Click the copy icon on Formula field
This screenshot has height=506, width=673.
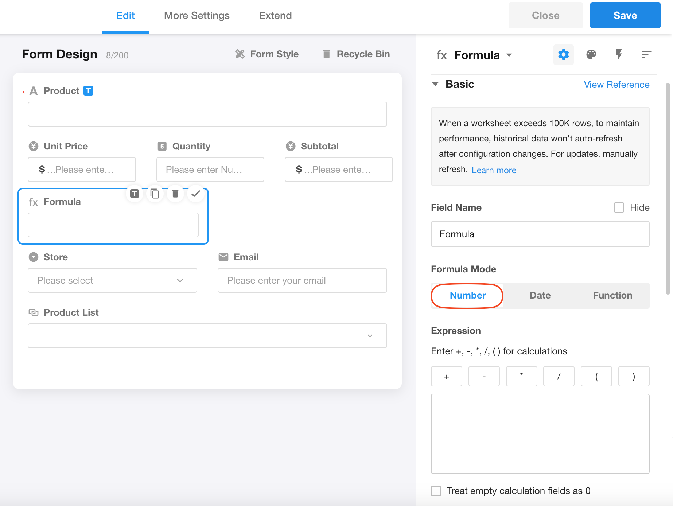tap(155, 194)
